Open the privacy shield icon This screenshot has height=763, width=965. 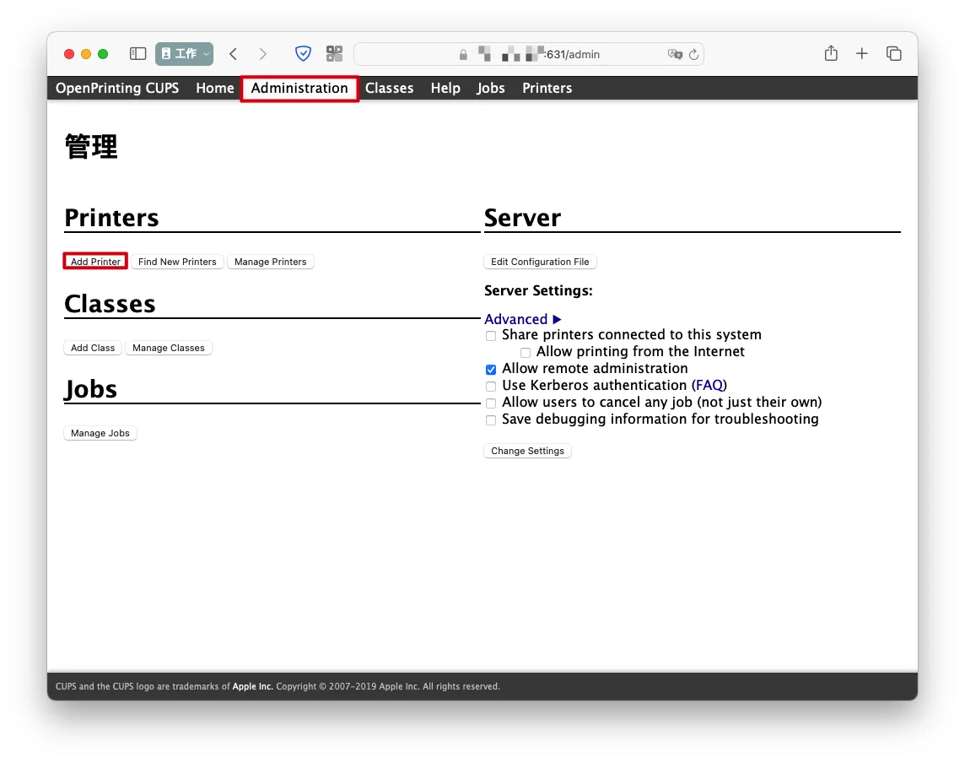pos(303,54)
